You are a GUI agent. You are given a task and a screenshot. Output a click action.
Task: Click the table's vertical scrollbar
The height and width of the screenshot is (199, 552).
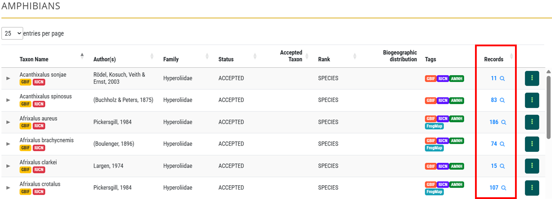548,108
